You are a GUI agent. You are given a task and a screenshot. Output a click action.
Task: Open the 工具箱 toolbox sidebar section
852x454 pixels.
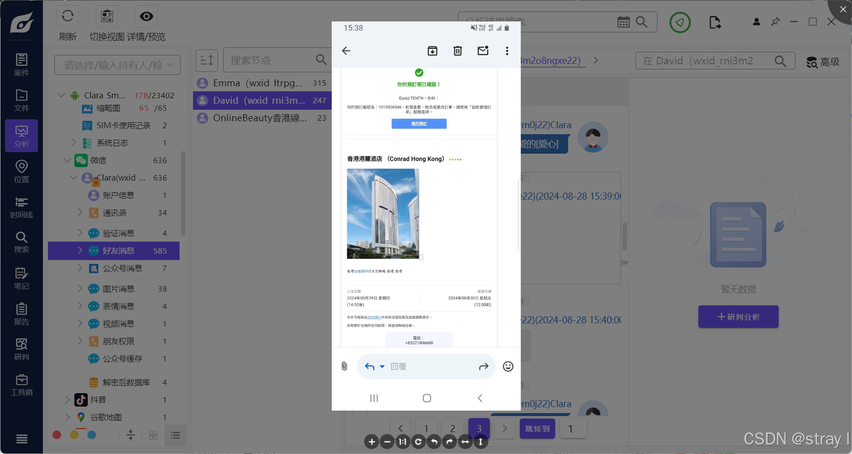(21, 385)
